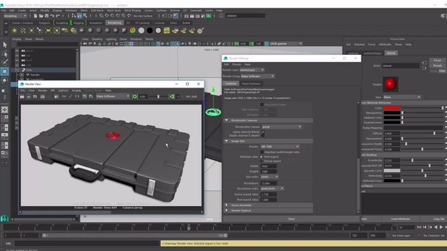Image resolution: width=447 pixels, height=251 pixels.
Task: Click the ramp shader shelf icon
Action: [133, 30]
